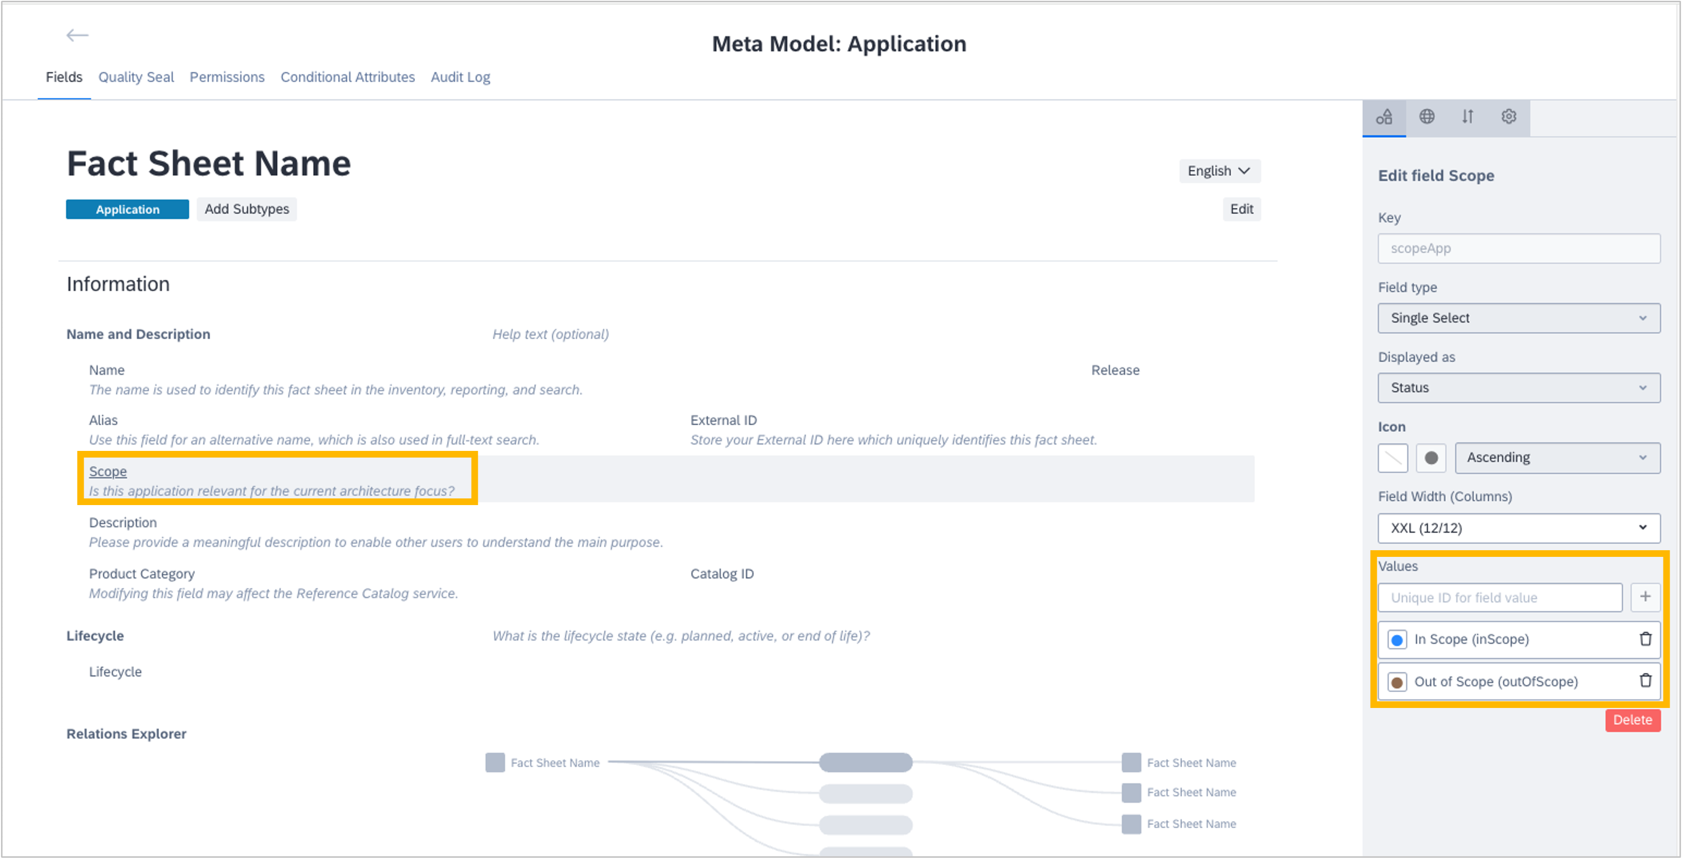This screenshot has width=1682, height=860.
Task: Select the Alias field
Action: (x=103, y=420)
